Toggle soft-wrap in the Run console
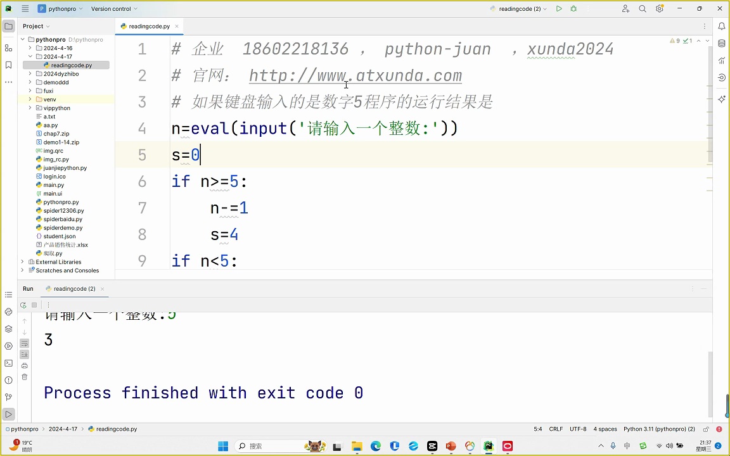 (25, 343)
